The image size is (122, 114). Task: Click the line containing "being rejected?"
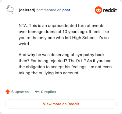tap(65, 61)
